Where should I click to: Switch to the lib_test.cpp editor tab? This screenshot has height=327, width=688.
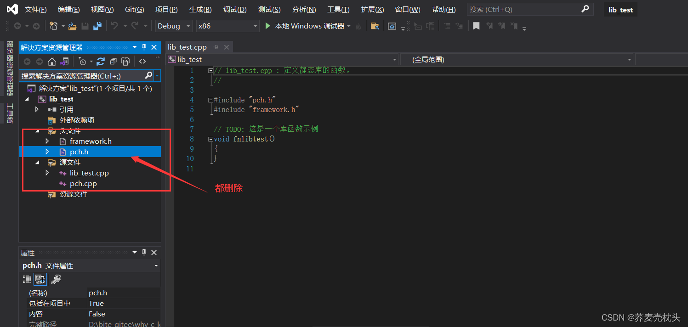pos(188,46)
